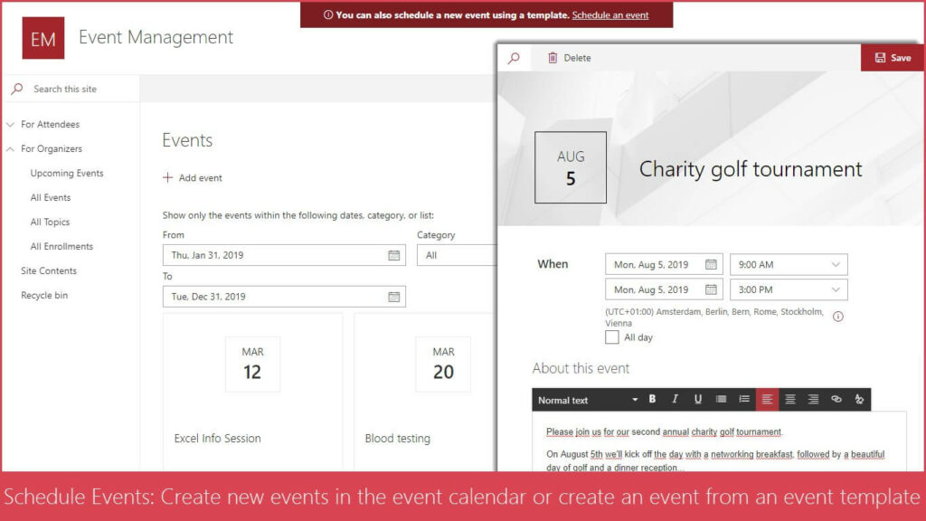Go to All Events in the navigation
The height and width of the screenshot is (521, 926).
pos(51,197)
